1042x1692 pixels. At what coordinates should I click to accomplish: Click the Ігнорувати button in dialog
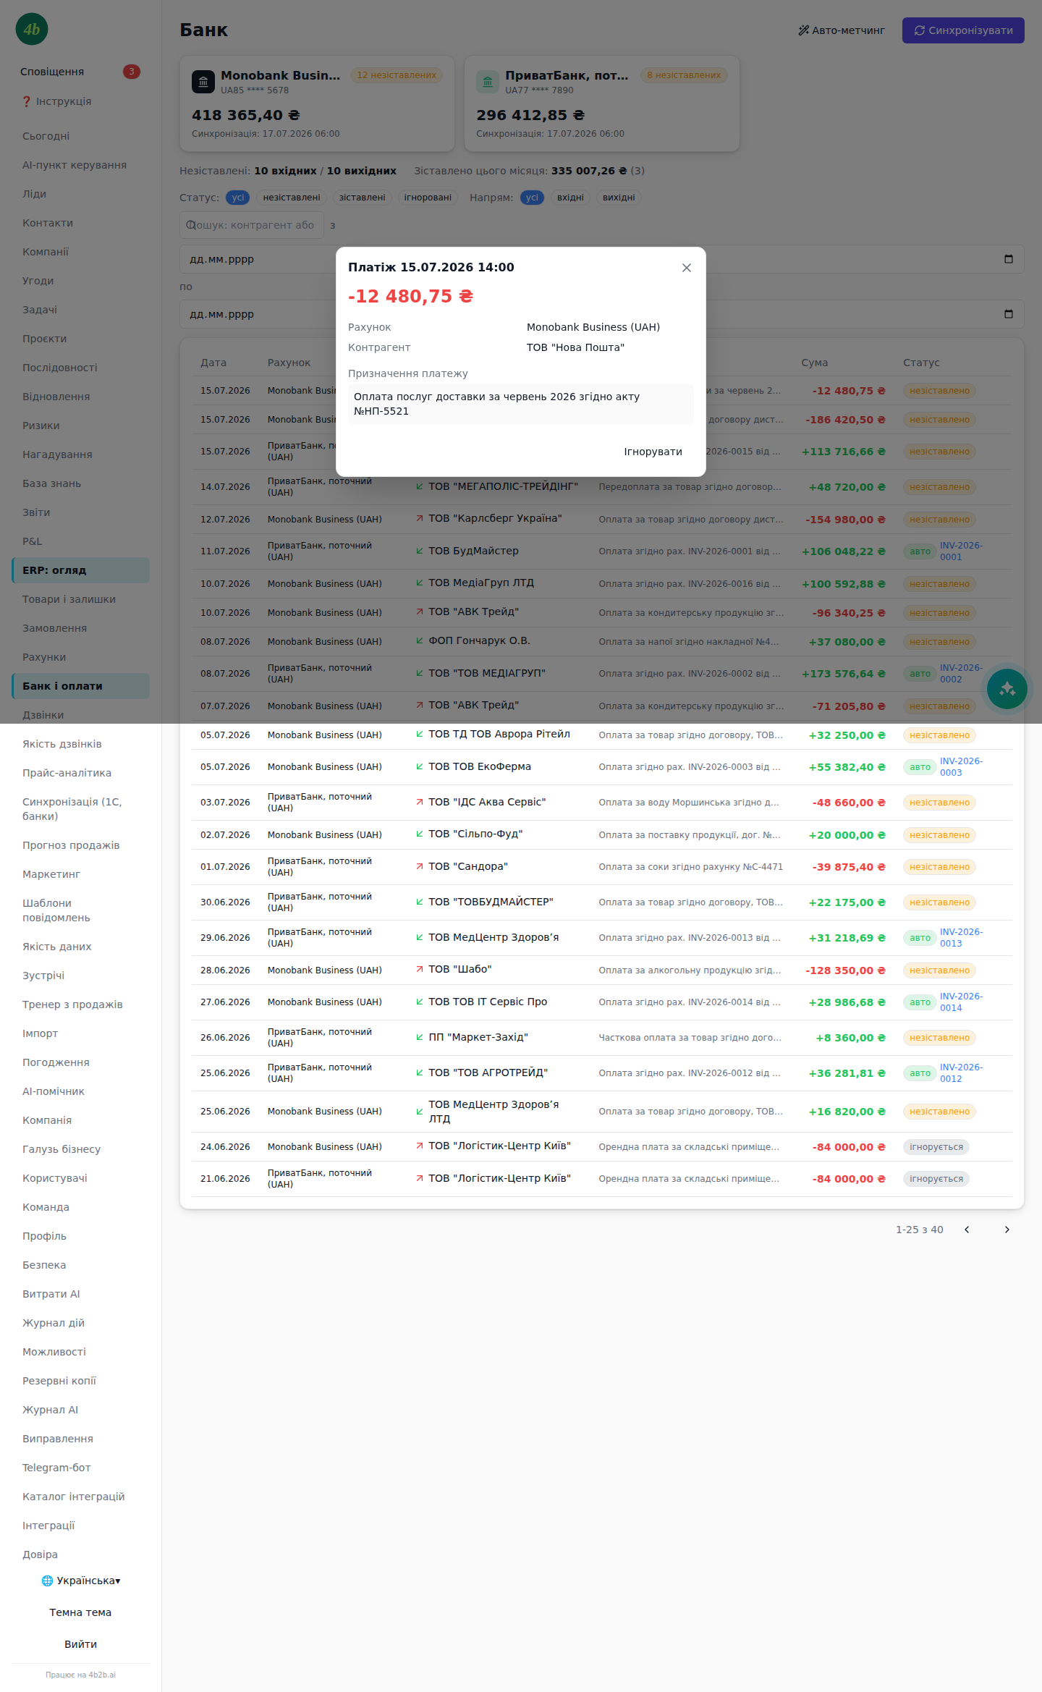point(653,452)
